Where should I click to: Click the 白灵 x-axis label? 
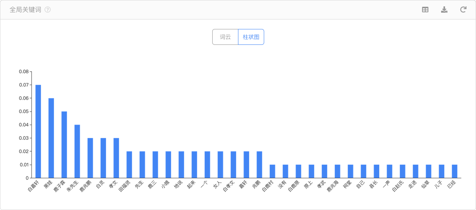pyautogui.click(x=102, y=184)
